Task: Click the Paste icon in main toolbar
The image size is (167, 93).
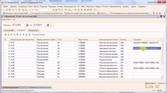Action: click(19, 10)
